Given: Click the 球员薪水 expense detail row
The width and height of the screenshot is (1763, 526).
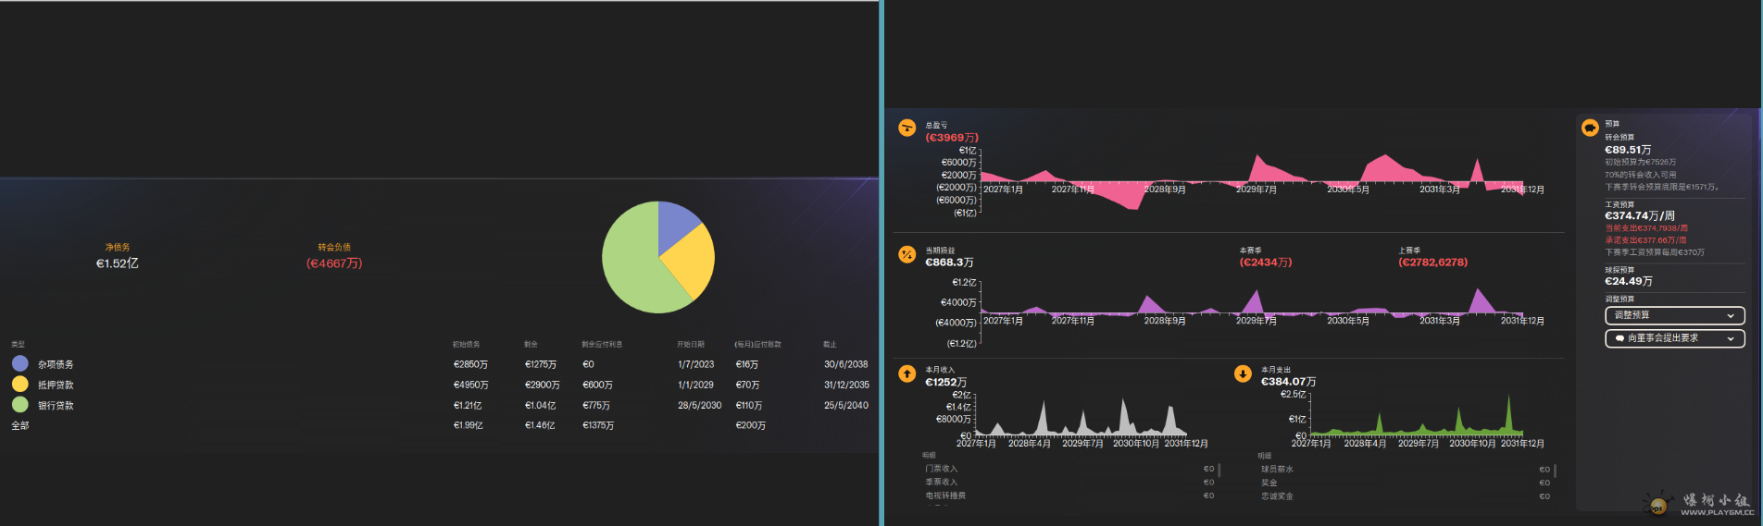Looking at the screenshot, I should click(1405, 469).
